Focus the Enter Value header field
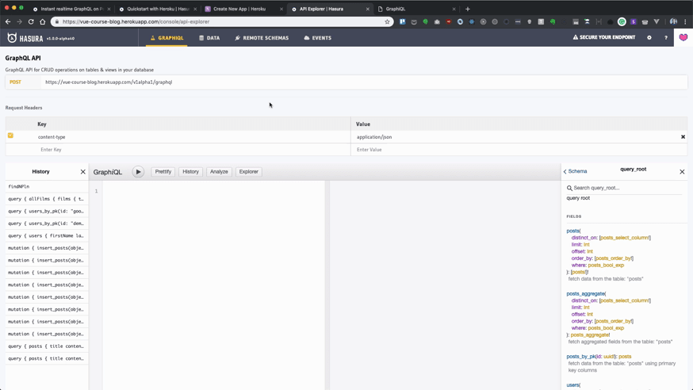693x390 pixels. coord(519,150)
